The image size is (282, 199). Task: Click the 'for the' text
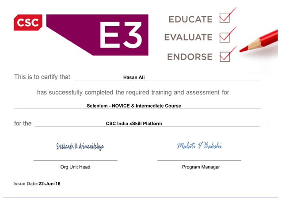point(23,124)
